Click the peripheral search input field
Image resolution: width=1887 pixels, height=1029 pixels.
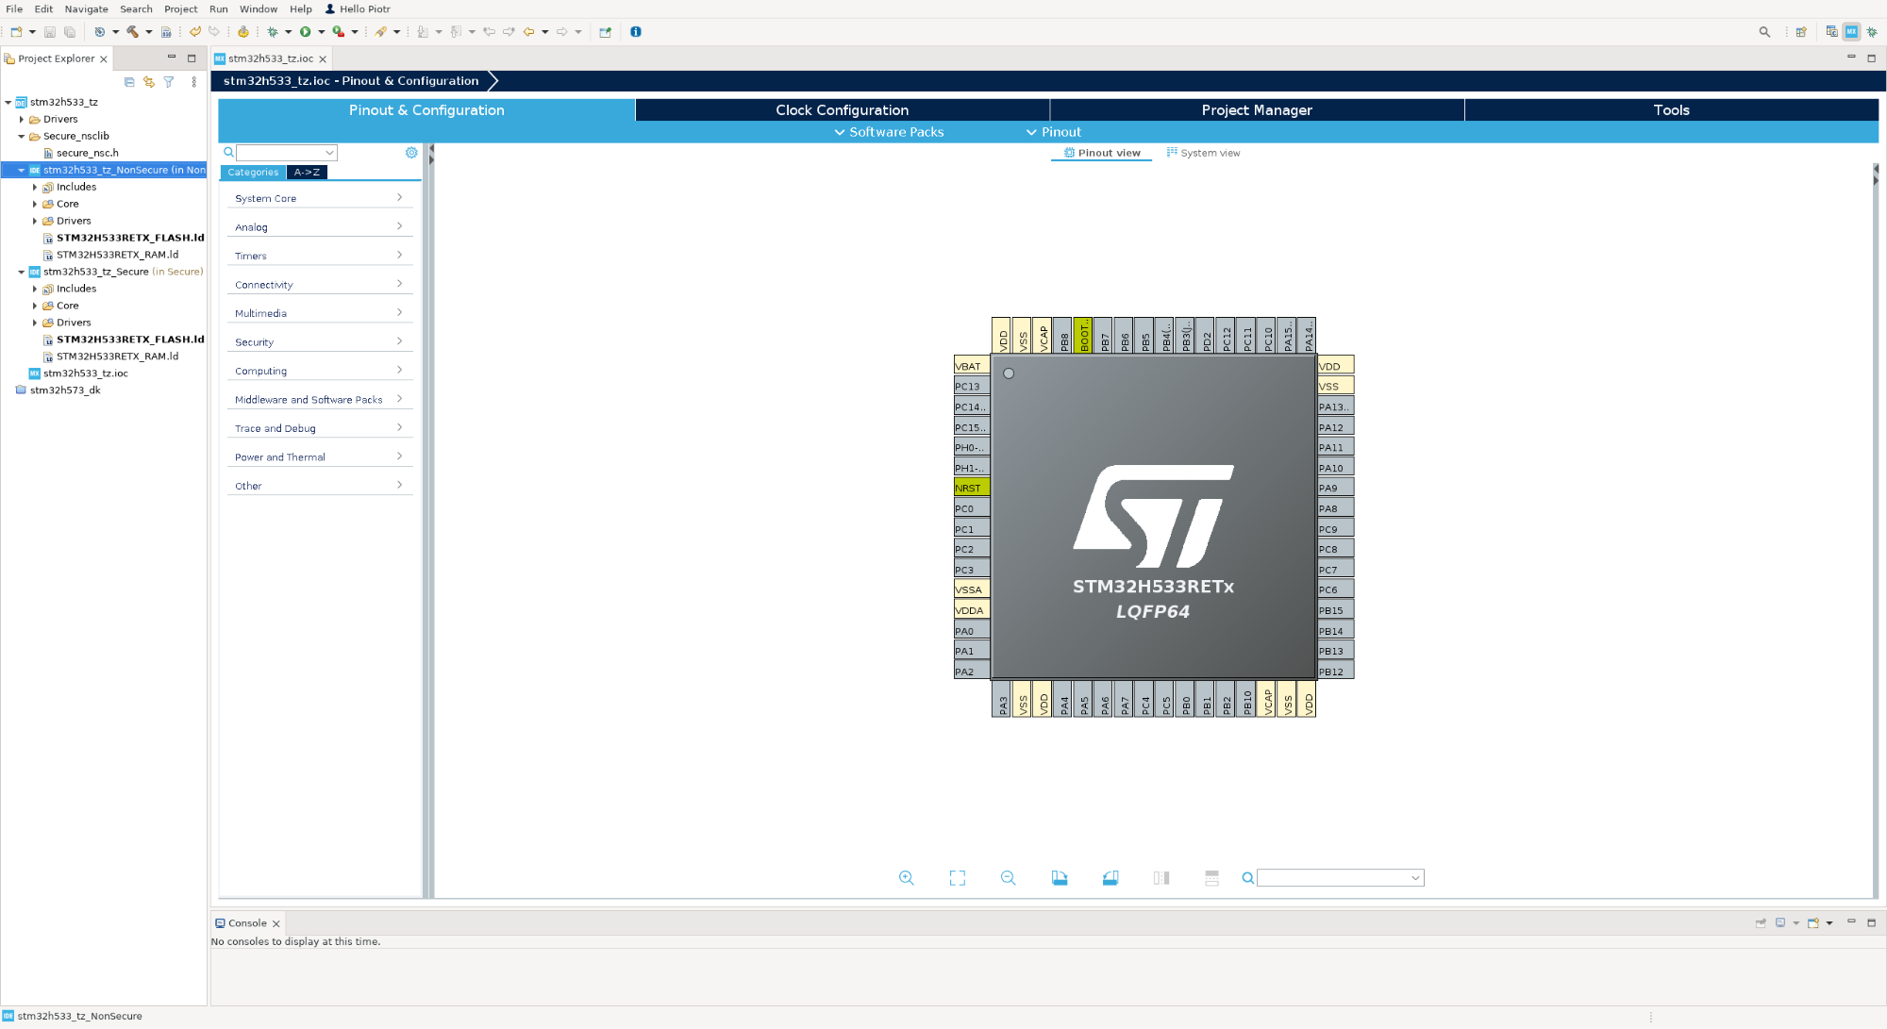click(280, 153)
